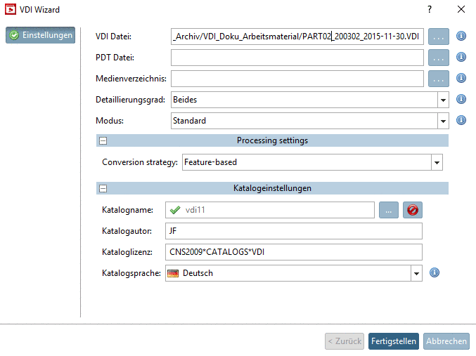Open info for Katalogsprache

pos(434,272)
